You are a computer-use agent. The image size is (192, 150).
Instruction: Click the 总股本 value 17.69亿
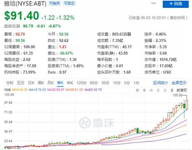(166, 66)
